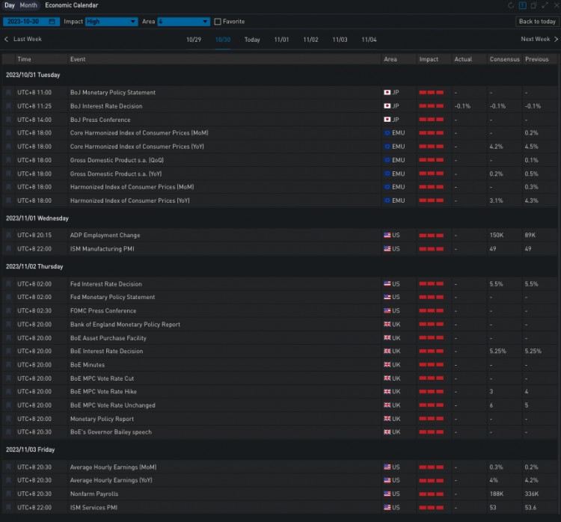The width and height of the screenshot is (561, 522).
Task: Switch to Month view
Action: 28,5
